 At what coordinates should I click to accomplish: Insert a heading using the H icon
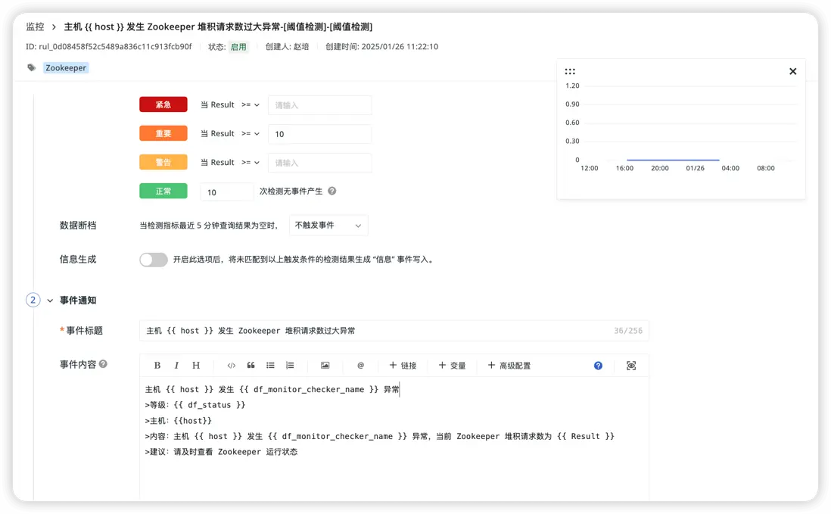(195, 365)
